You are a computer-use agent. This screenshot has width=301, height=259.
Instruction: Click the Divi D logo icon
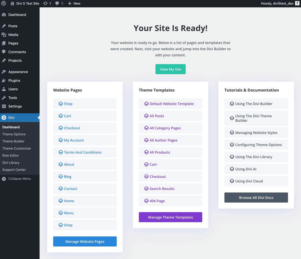click(4, 117)
